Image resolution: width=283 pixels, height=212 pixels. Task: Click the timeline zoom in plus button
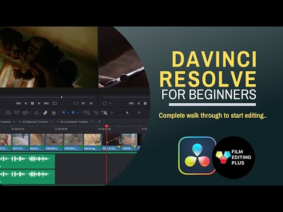(139, 112)
